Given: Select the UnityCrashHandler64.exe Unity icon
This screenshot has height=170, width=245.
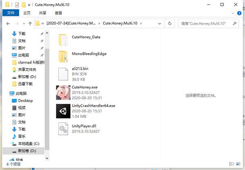Looking at the screenshot, I should coord(63,111).
